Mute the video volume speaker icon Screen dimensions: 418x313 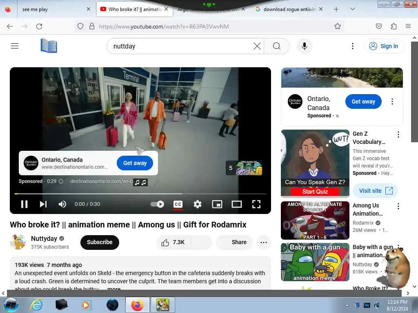coord(62,204)
